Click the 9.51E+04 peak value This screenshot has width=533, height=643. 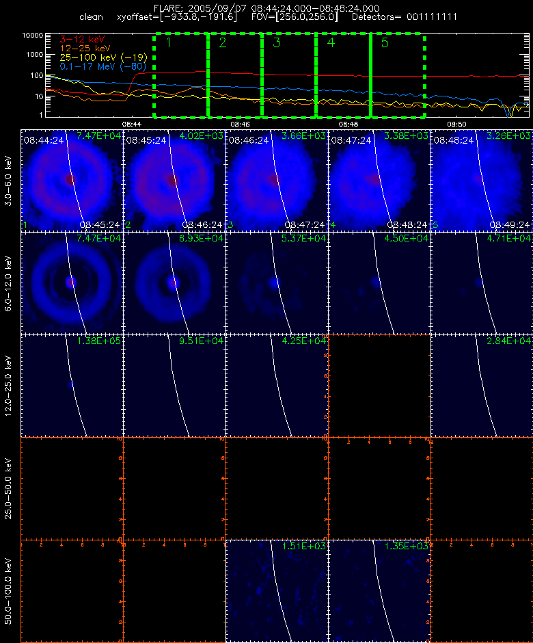pyautogui.click(x=201, y=341)
